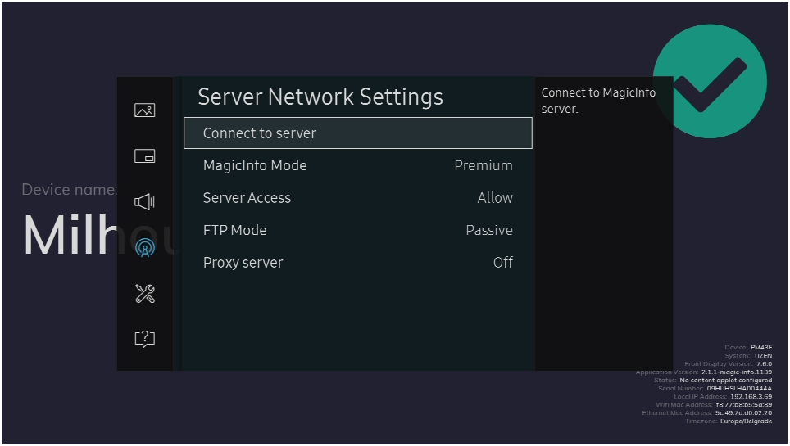Select the OnScreen Display sidebar icon
This screenshot has height=446, width=790.
[x=144, y=156]
